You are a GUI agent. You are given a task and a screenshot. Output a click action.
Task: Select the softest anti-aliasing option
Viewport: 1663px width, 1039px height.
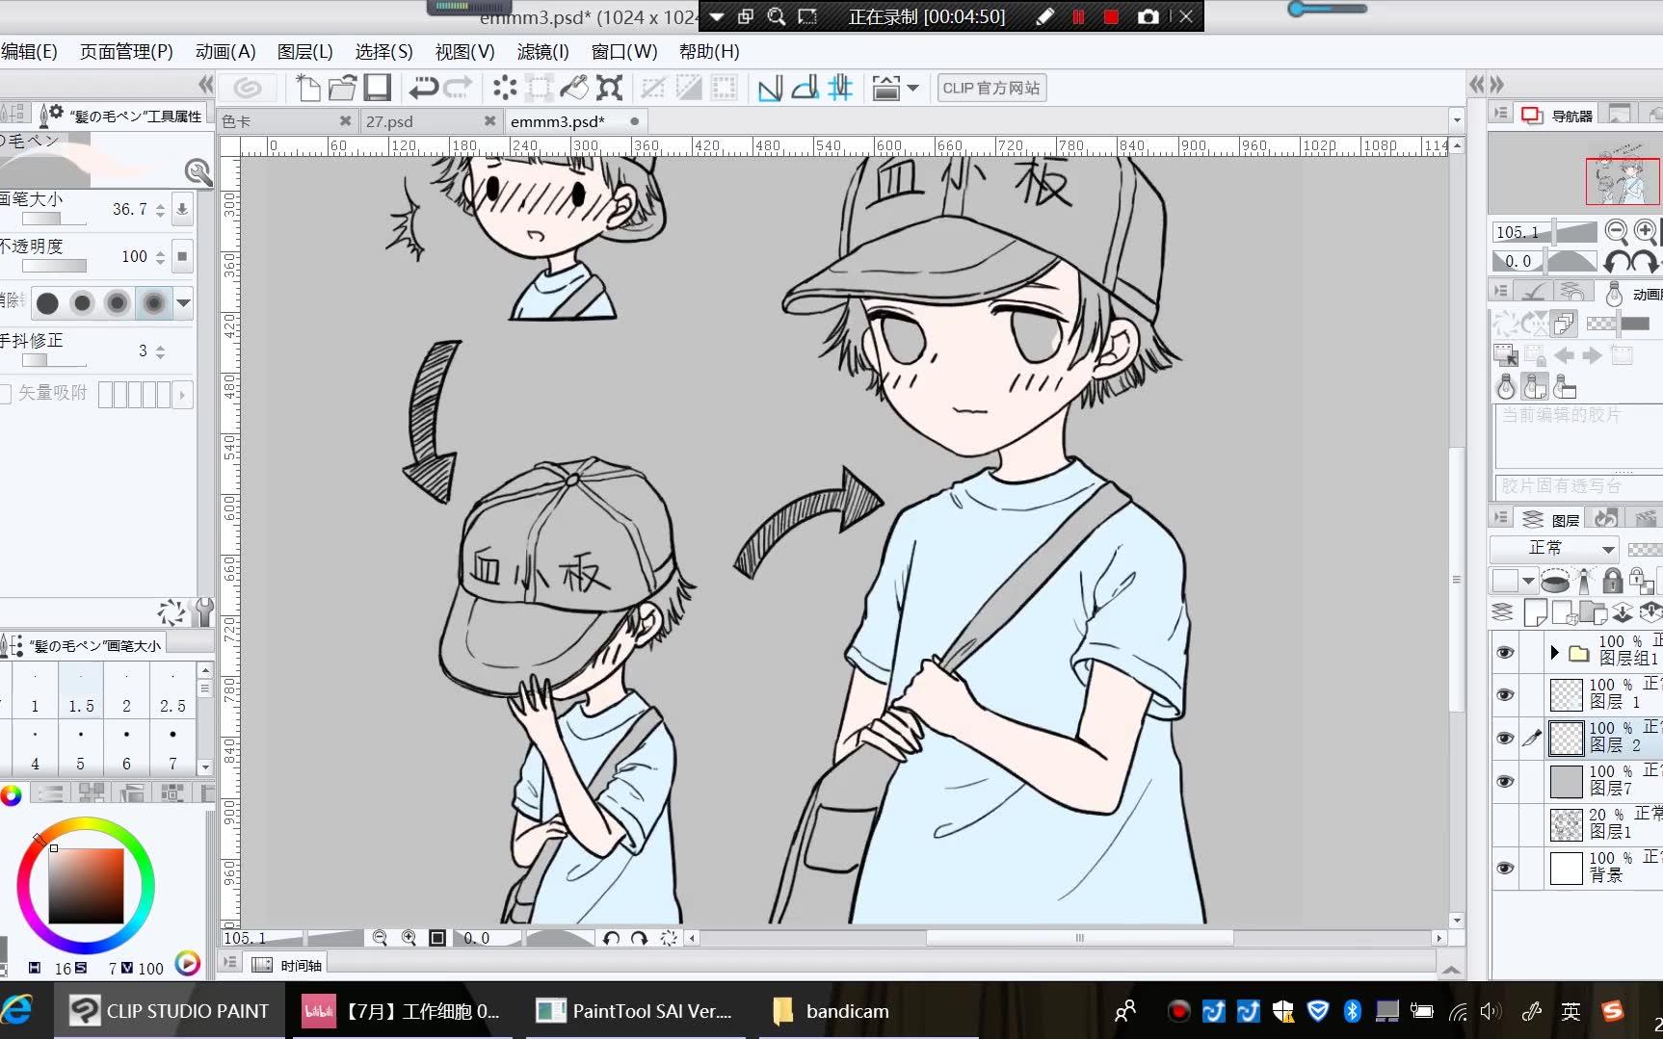153,303
